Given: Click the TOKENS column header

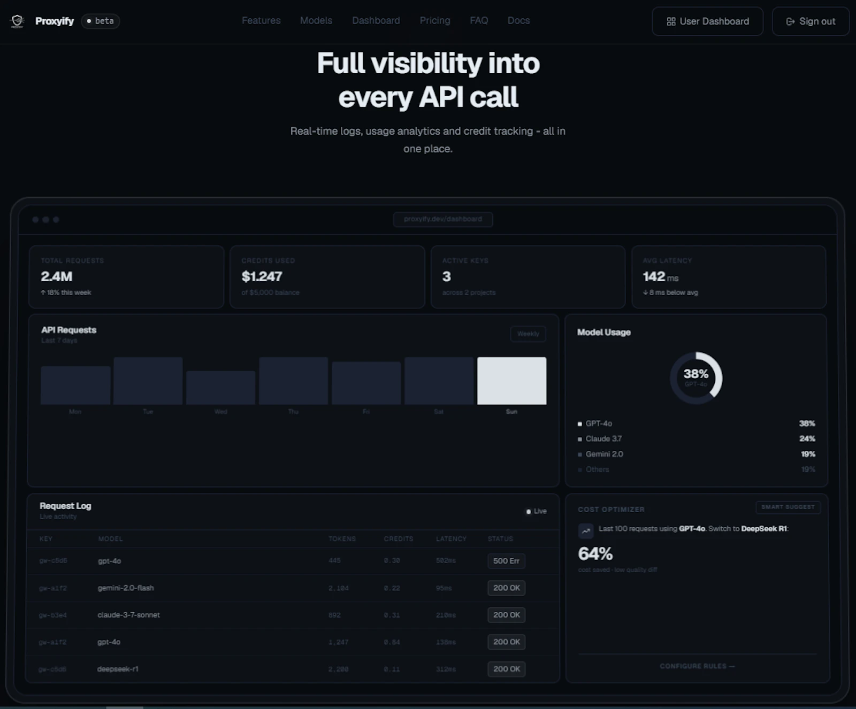Looking at the screenshot, I should tap(342, 539).
